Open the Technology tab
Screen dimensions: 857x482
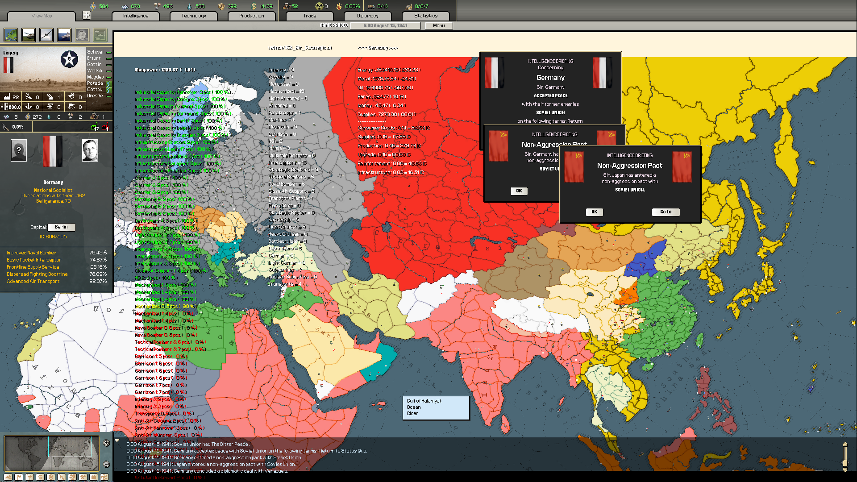[193, 16]
